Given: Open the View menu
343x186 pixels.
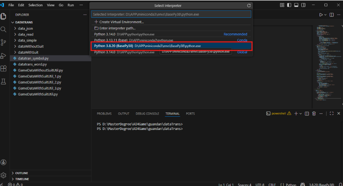Looking at the screenshot, I should (x=51, y=5).
